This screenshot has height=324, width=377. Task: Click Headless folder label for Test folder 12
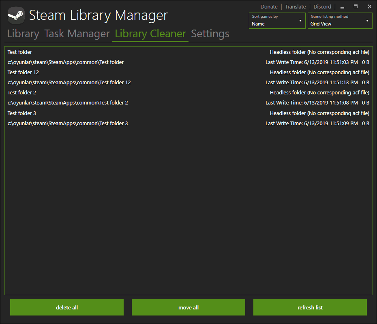coord(319,72)
